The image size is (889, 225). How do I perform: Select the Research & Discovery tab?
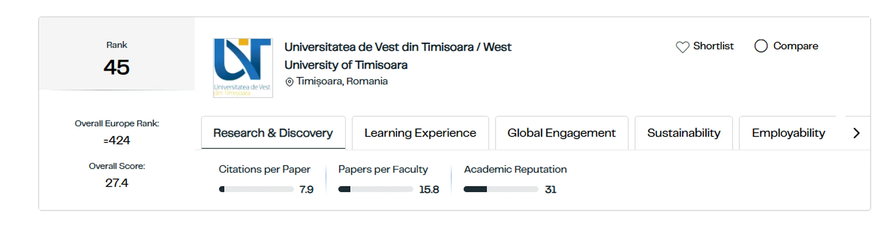[x=273, y=133]
